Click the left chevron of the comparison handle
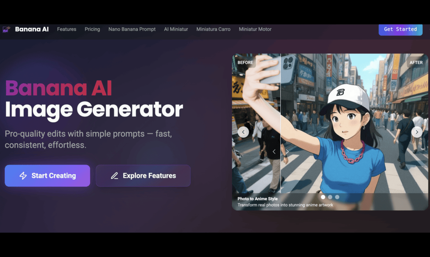Viewport: 430px width, 257px height. (274, 151)
